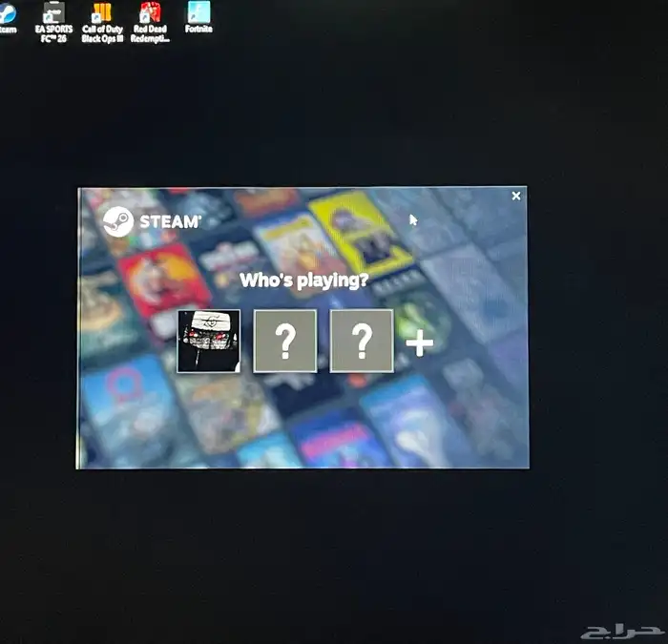Click the Fortnite desktop shortcut icon
The image size is (668, 644).
[198, 11]
